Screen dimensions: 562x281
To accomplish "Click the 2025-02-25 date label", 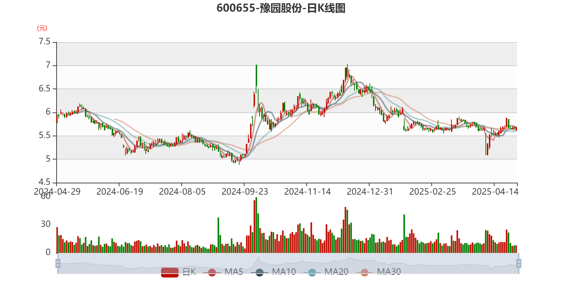I will [x=432, y=192].
